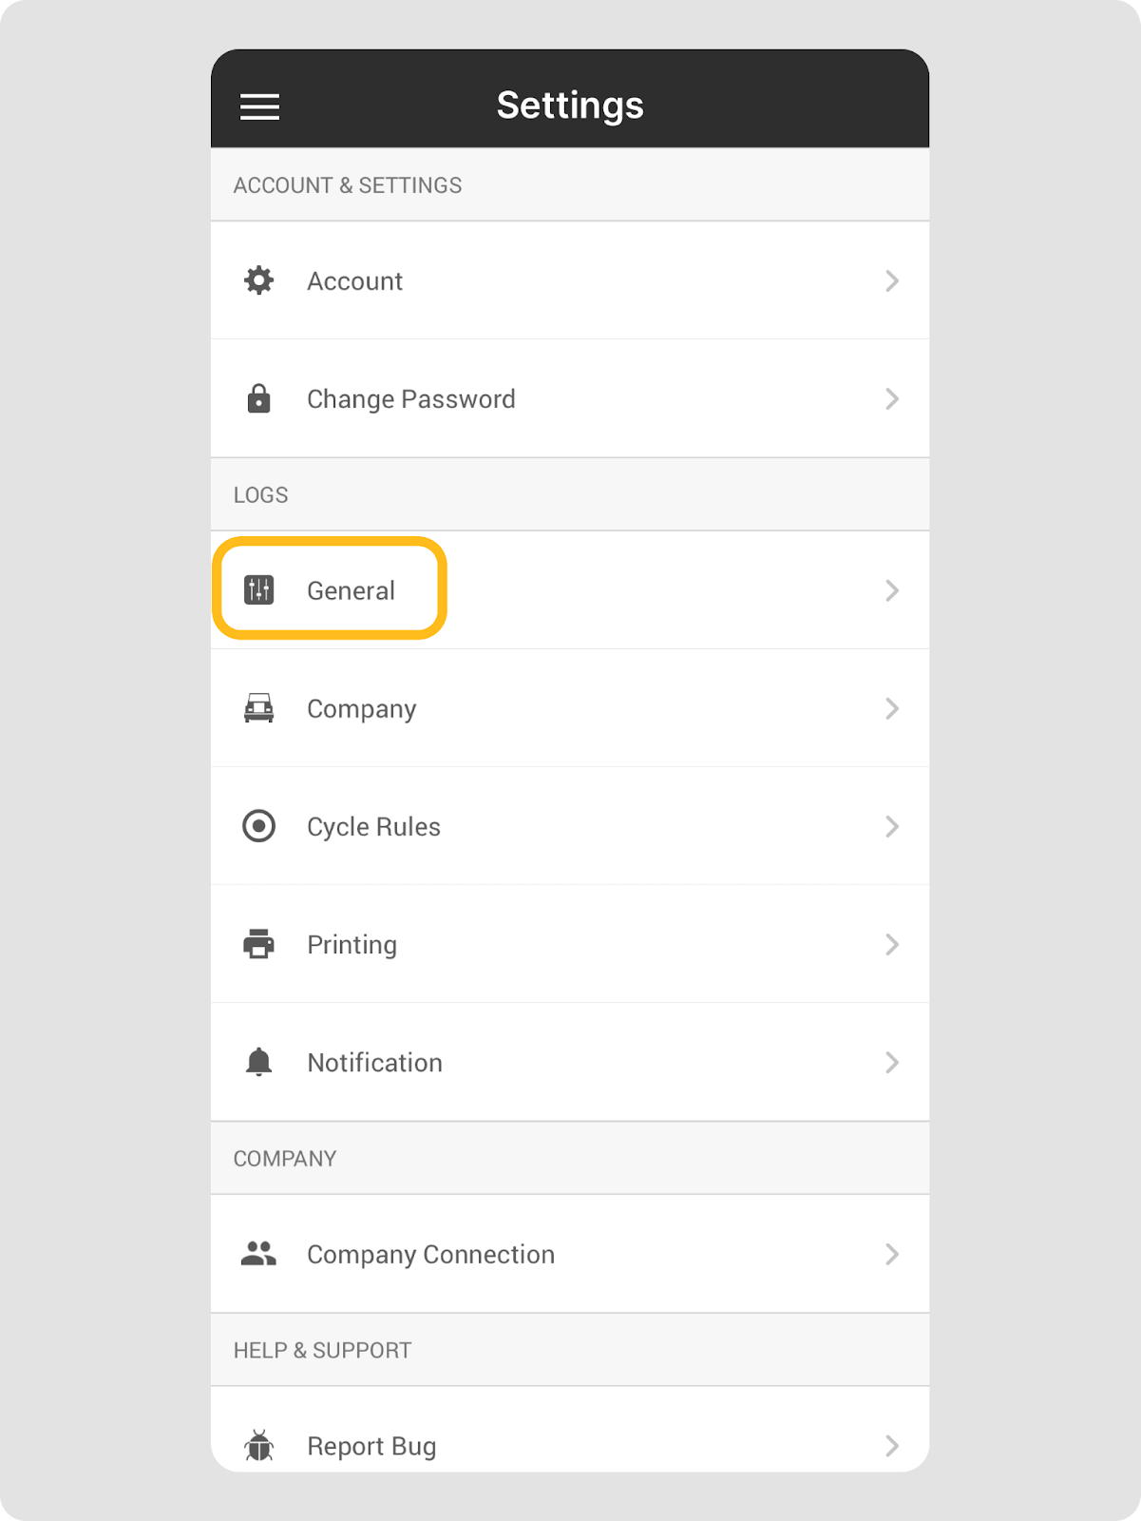The height and width of the screenshot is (1521, 1141).
Task: Tap the Printing printer icon
Action: [258, 944]
